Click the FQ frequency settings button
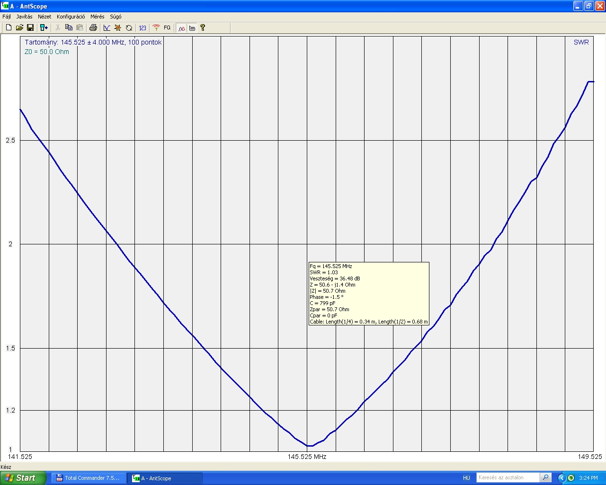The height and width of the screenshot is (485, 606). (167, 28)
